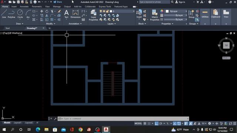Open the Insert ribbon tab
237x133 pixels.
[x=14, y=7]
